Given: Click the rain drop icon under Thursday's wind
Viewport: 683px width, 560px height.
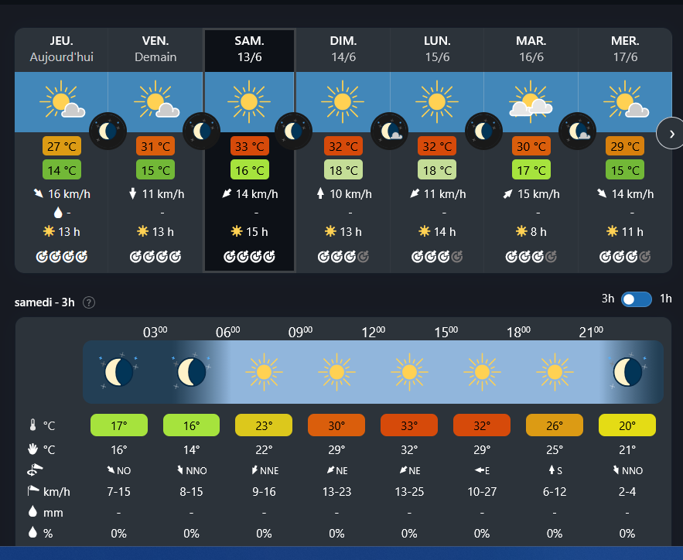Looking at the screenshot, I should [x=58, y=213].
